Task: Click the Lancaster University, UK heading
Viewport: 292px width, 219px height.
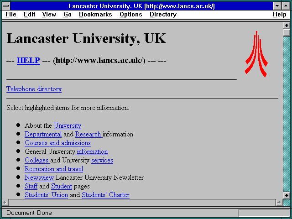Action: [x=86, y=38]
